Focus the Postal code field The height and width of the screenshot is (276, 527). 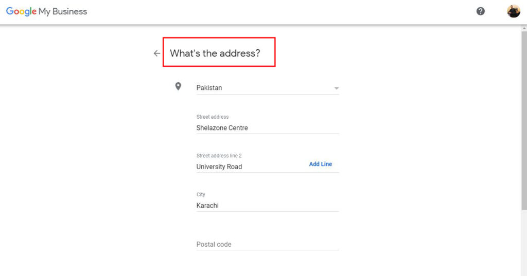pyautogui.click(x=257, y=244)
